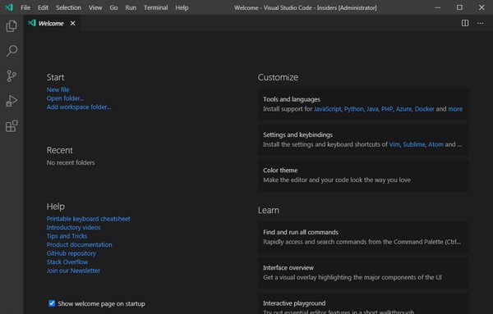Open the Interactive playground card
493x314 pixels.
(x=363, y=303)
